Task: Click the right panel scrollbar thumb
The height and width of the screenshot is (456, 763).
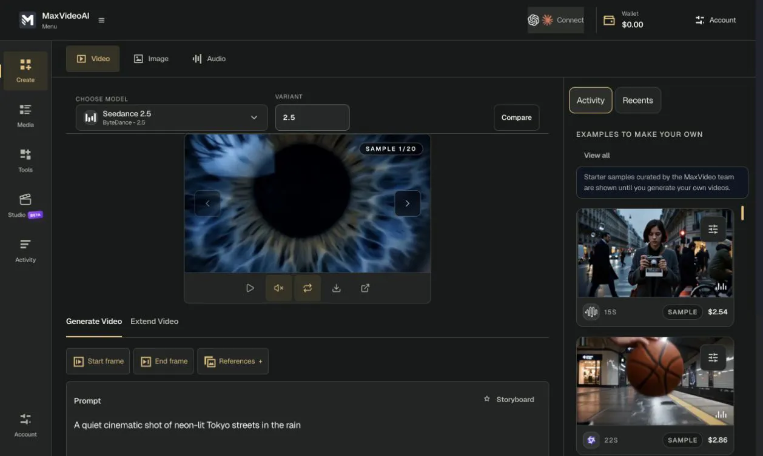Action: point(742,213)
